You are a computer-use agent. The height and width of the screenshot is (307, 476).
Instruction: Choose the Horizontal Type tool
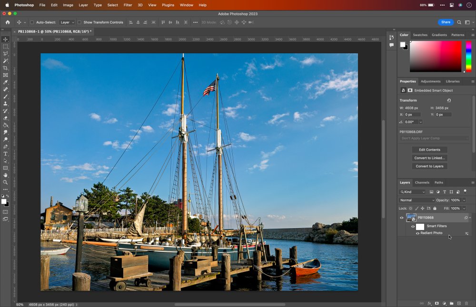pyautogui.click(x=6, y=153)
